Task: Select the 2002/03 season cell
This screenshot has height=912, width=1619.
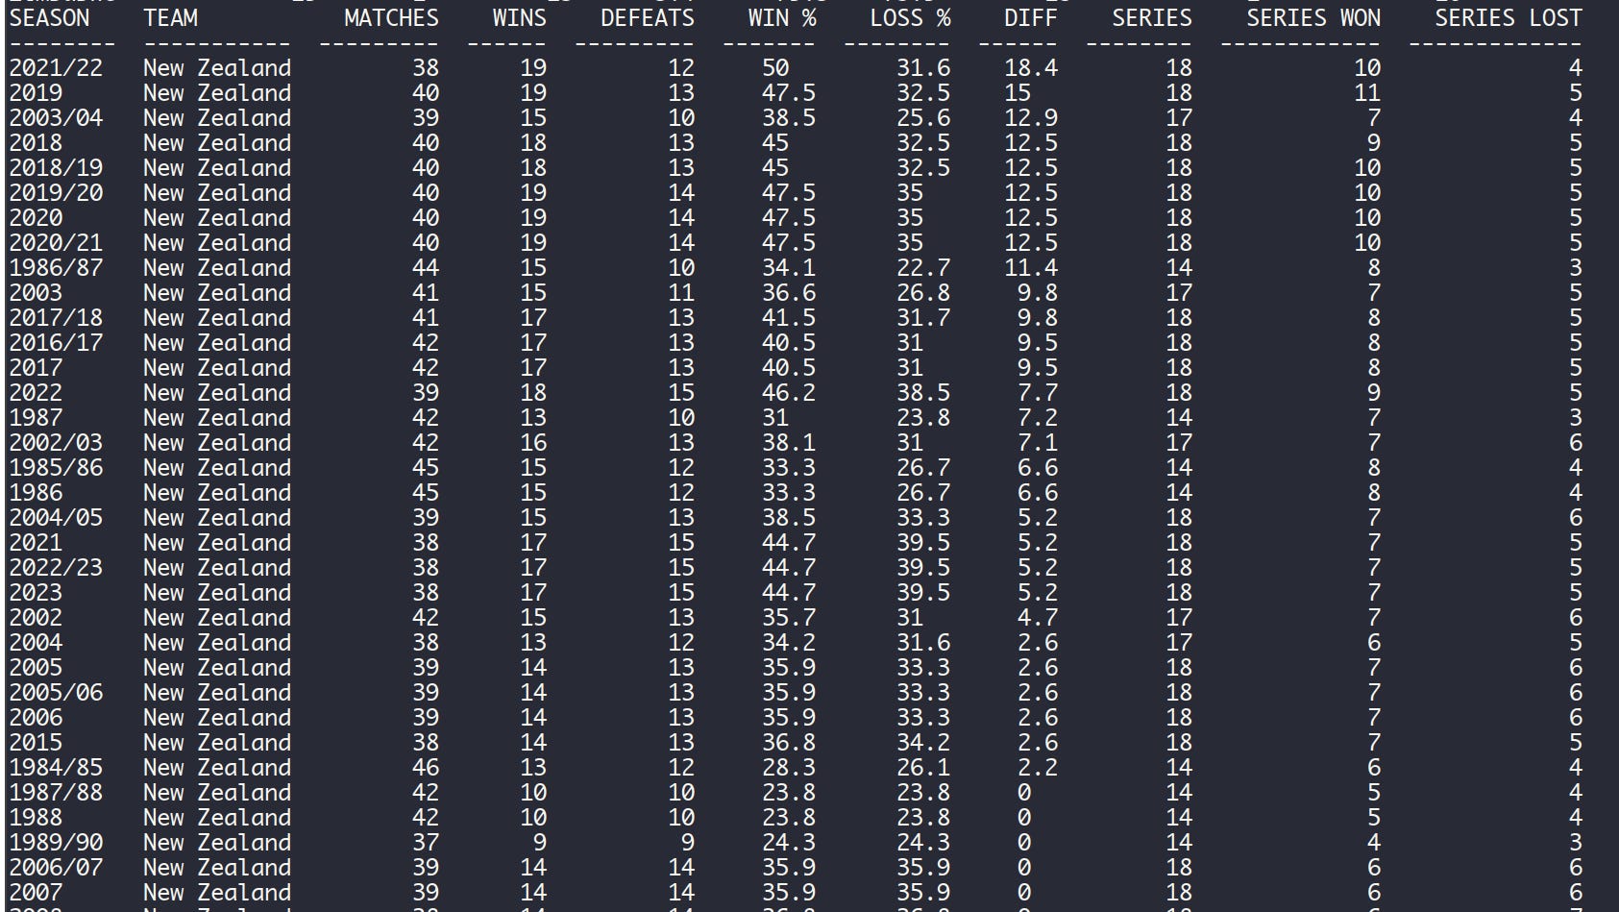Action: click(56, 443)
